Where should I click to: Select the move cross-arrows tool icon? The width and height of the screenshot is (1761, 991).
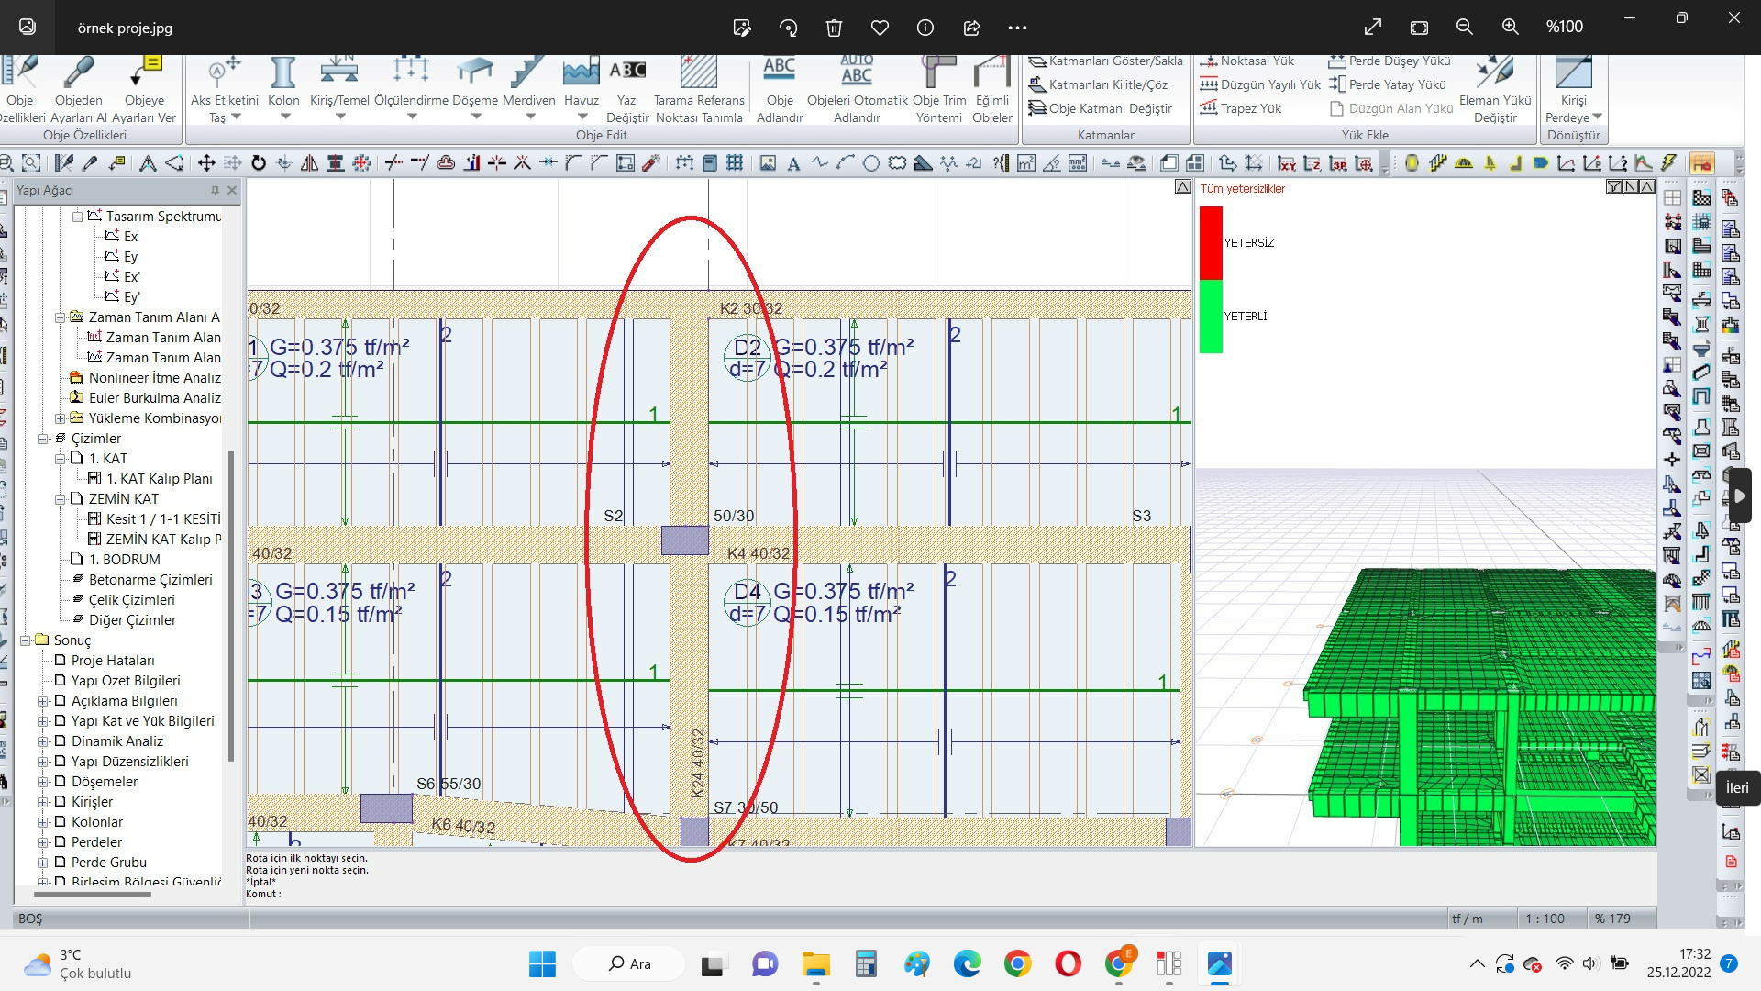[x=206, y=163]
